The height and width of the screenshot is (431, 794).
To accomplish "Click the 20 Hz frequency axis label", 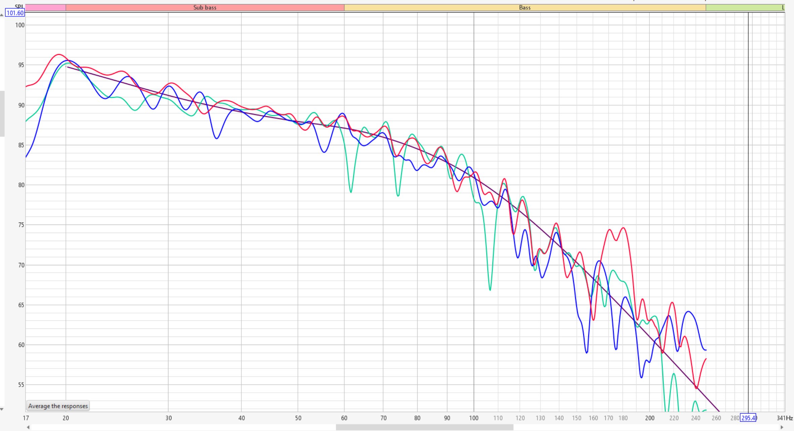I will pos(66,418).
